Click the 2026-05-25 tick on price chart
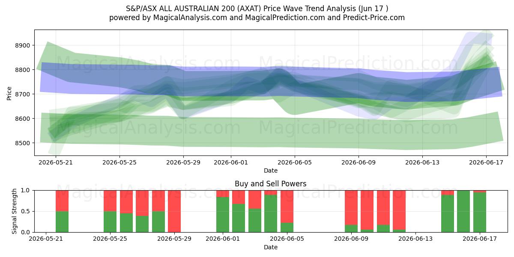The height and width of the screenshot is (257, 514). point(120,162)
